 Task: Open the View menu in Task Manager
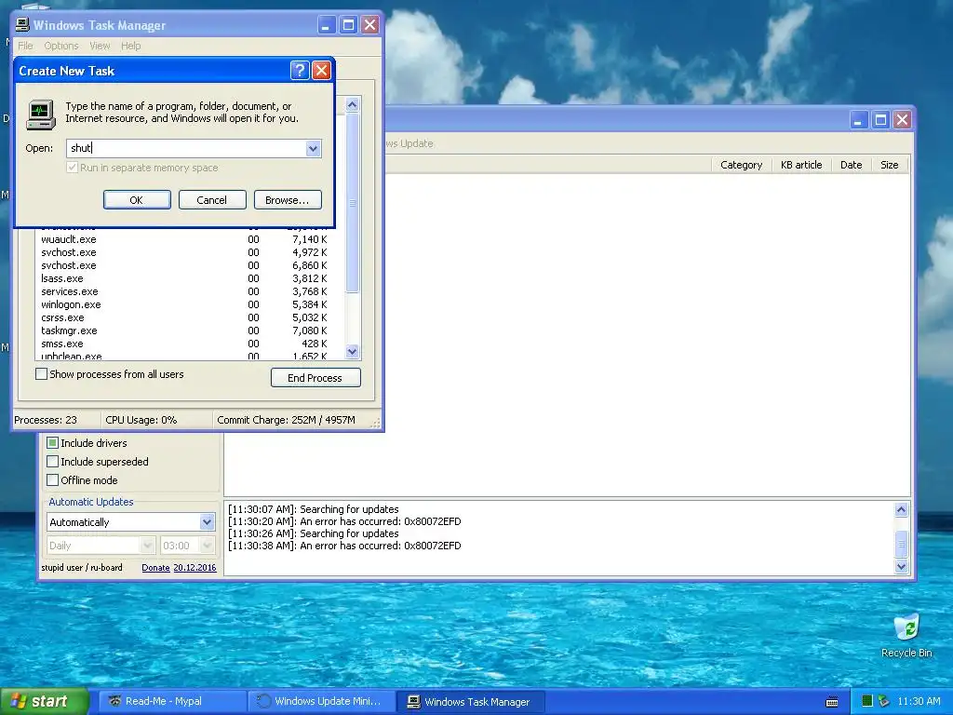point(100,46)
